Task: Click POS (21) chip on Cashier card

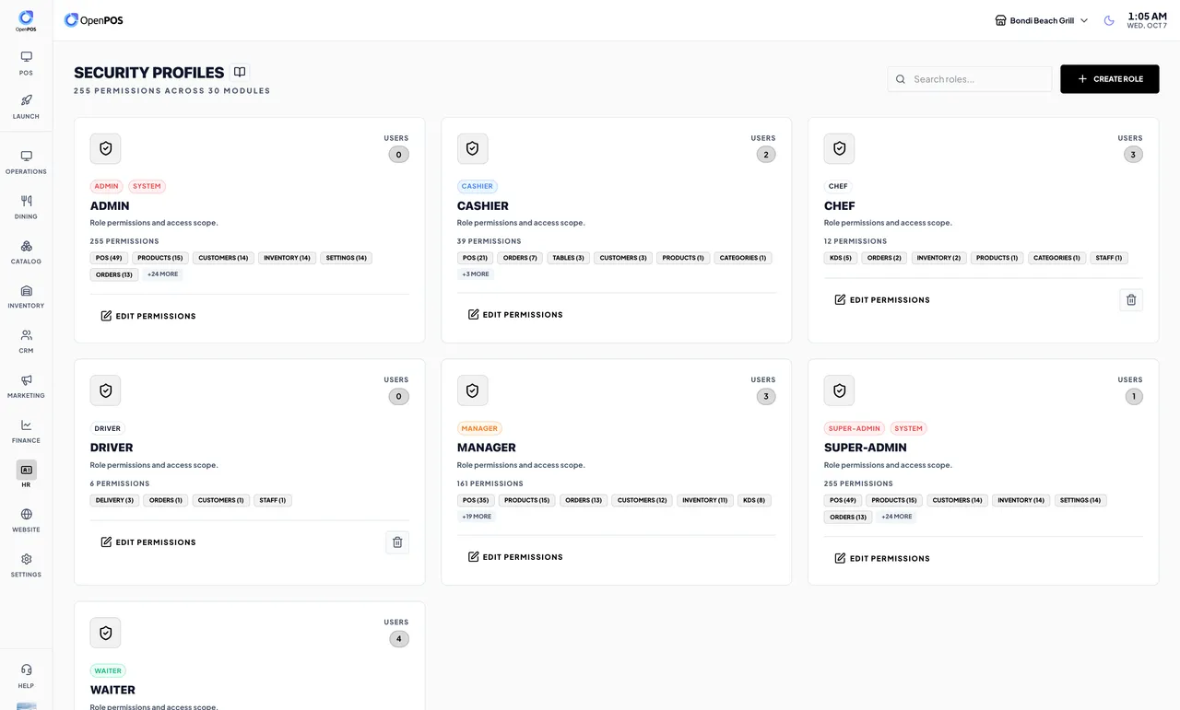Action: pyautogui.click(x=475, y=258)
